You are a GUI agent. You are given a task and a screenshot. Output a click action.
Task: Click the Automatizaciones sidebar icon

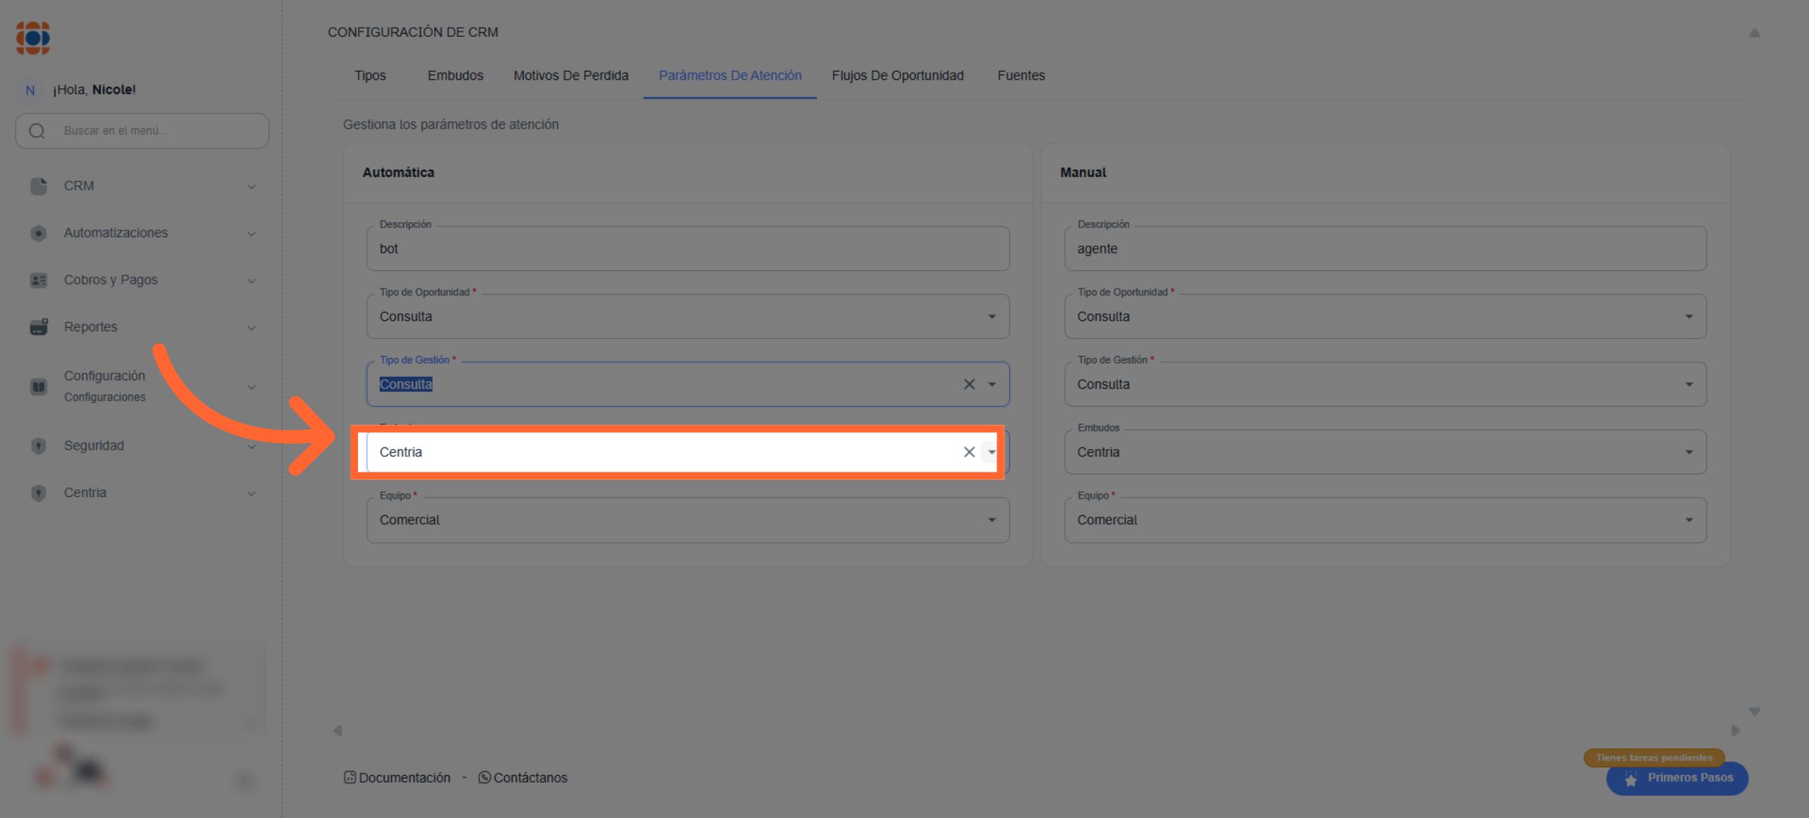[x=38, y=233]
